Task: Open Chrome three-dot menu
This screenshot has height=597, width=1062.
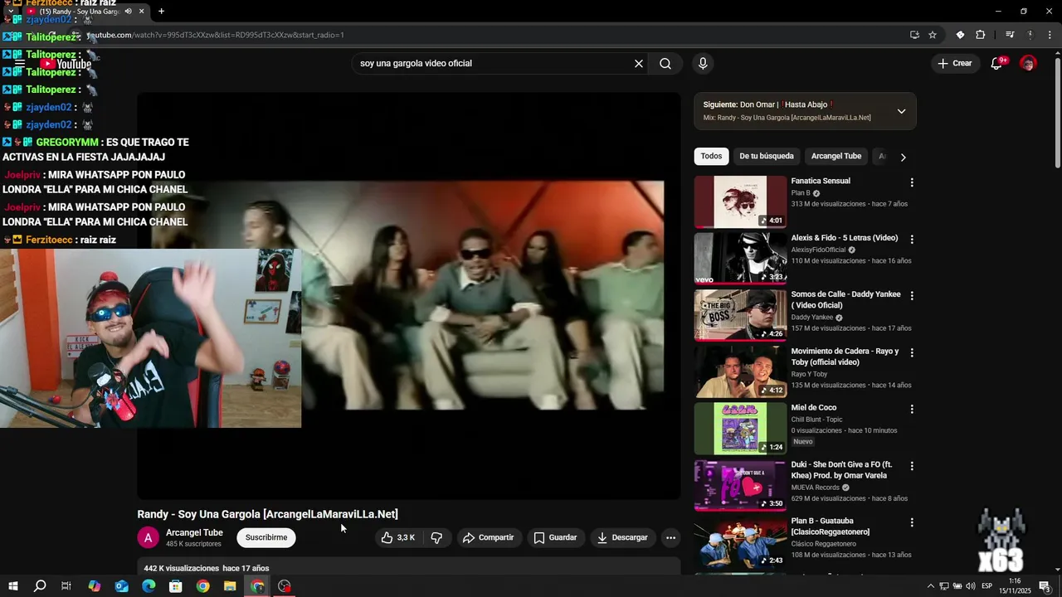Action: click(1050, 35)
